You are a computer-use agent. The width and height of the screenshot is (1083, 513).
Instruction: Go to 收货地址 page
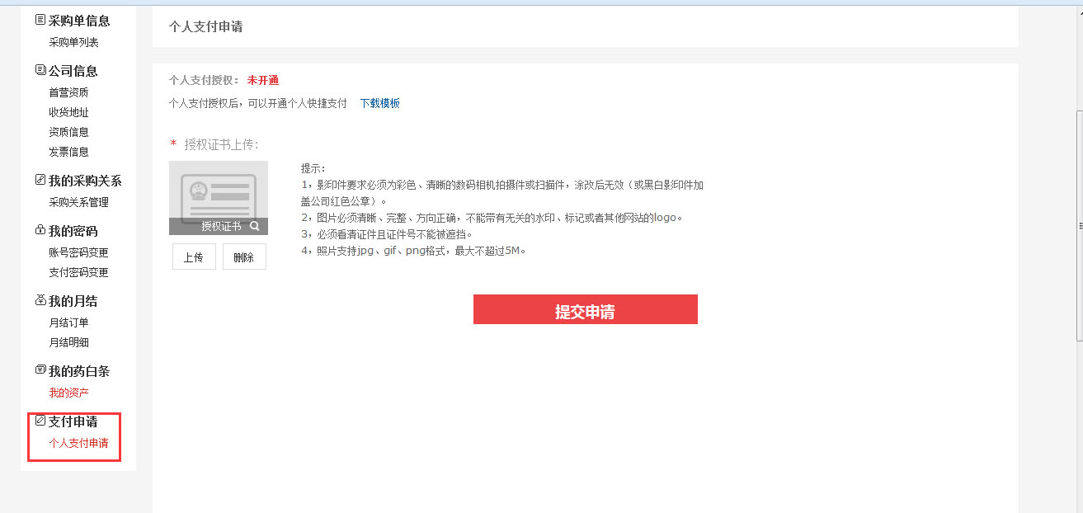68,112
